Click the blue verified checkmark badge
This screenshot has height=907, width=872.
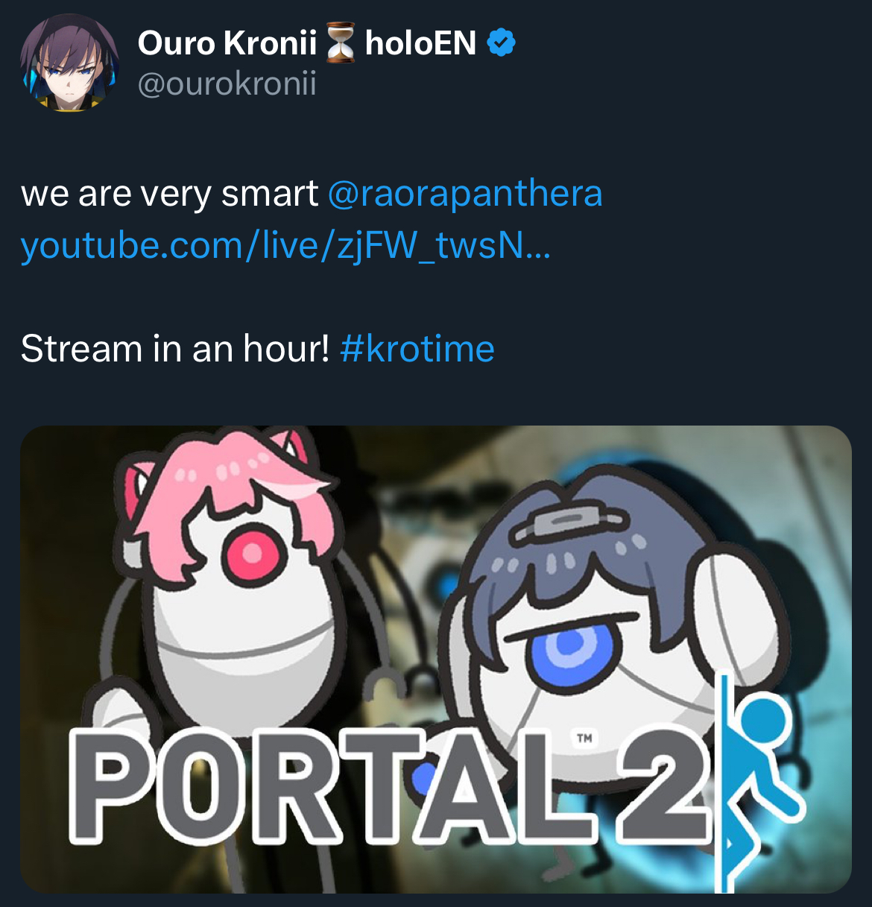tap(501, 43)
